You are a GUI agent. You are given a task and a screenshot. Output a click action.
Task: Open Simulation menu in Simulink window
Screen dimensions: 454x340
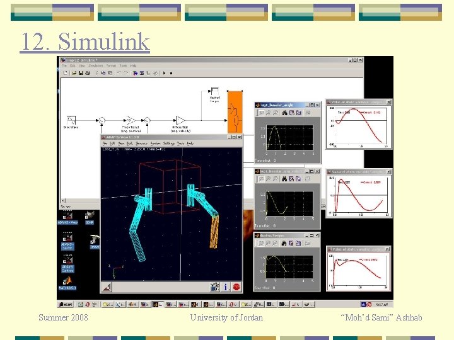(x=96, y=65)
